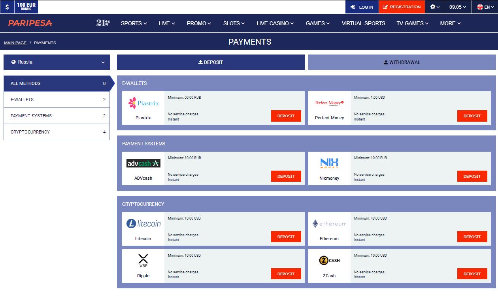This screenshot has width=498, height=299.
Task: Click the CRYPTOCURRENCY section header
Action: (143, 204)
